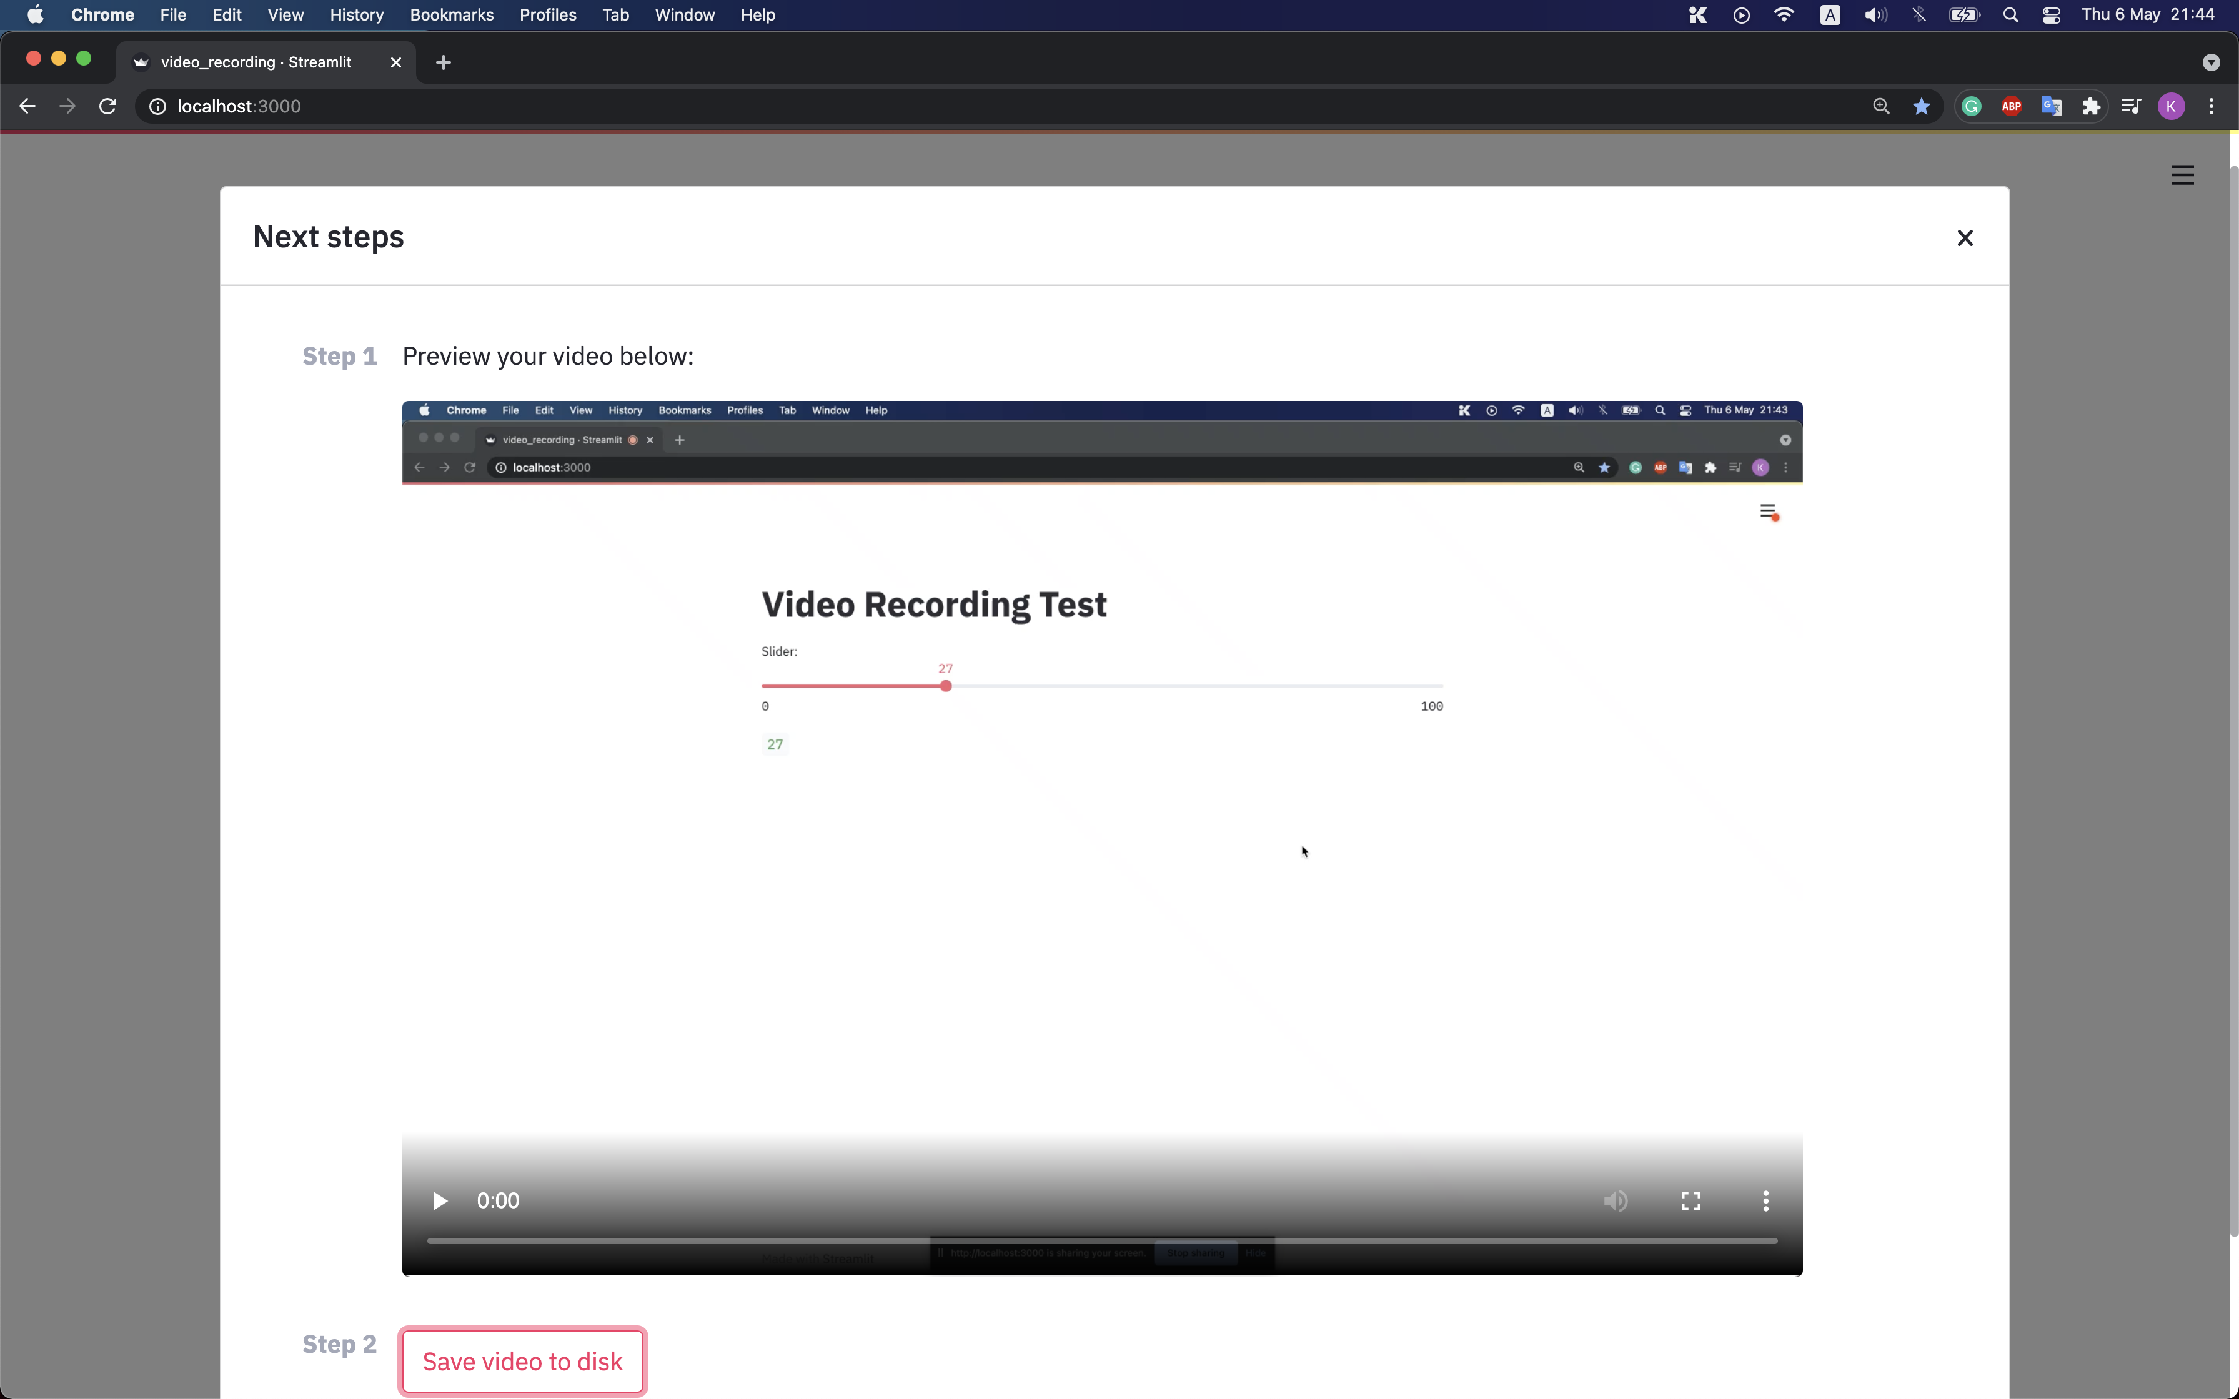2239x1399 pixels.
Task: Open the Chrome extensions puzzle menu
Action: [x=2091, y=106]
